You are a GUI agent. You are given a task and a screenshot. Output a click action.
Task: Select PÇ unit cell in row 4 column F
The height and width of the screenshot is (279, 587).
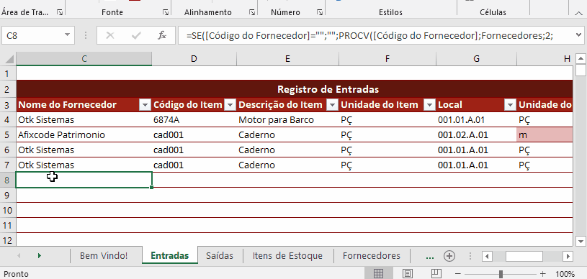click(387, 120)
